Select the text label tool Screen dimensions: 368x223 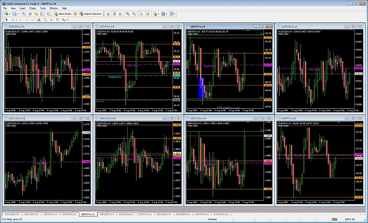tap(57, 19)
